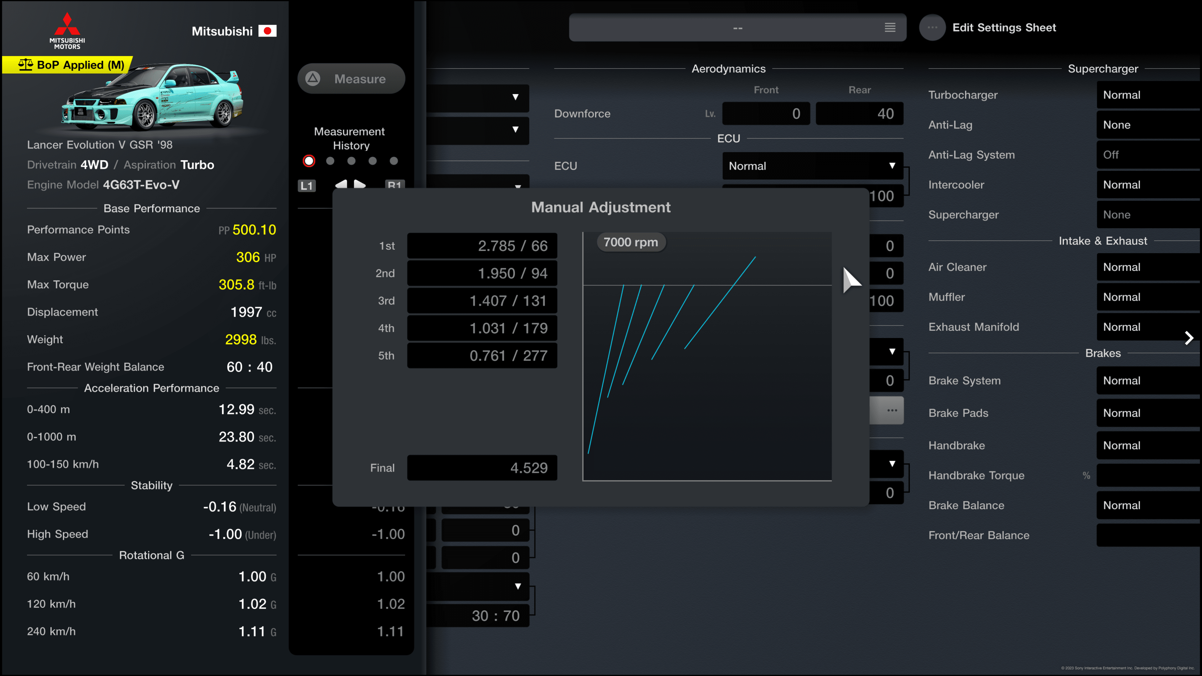This screenshot has height=676, width=1202.
Task: Open Intercooler Normal setting
Action: click(1149, 185)
